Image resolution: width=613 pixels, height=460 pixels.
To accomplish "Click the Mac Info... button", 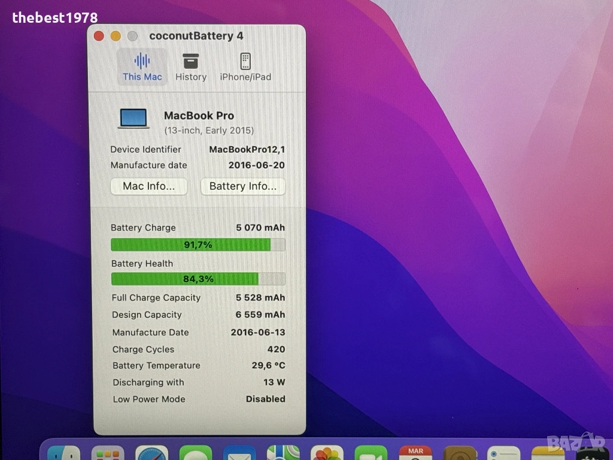I will point(148,186).
